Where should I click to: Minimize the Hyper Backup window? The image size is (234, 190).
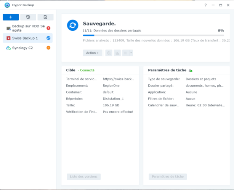213,5
